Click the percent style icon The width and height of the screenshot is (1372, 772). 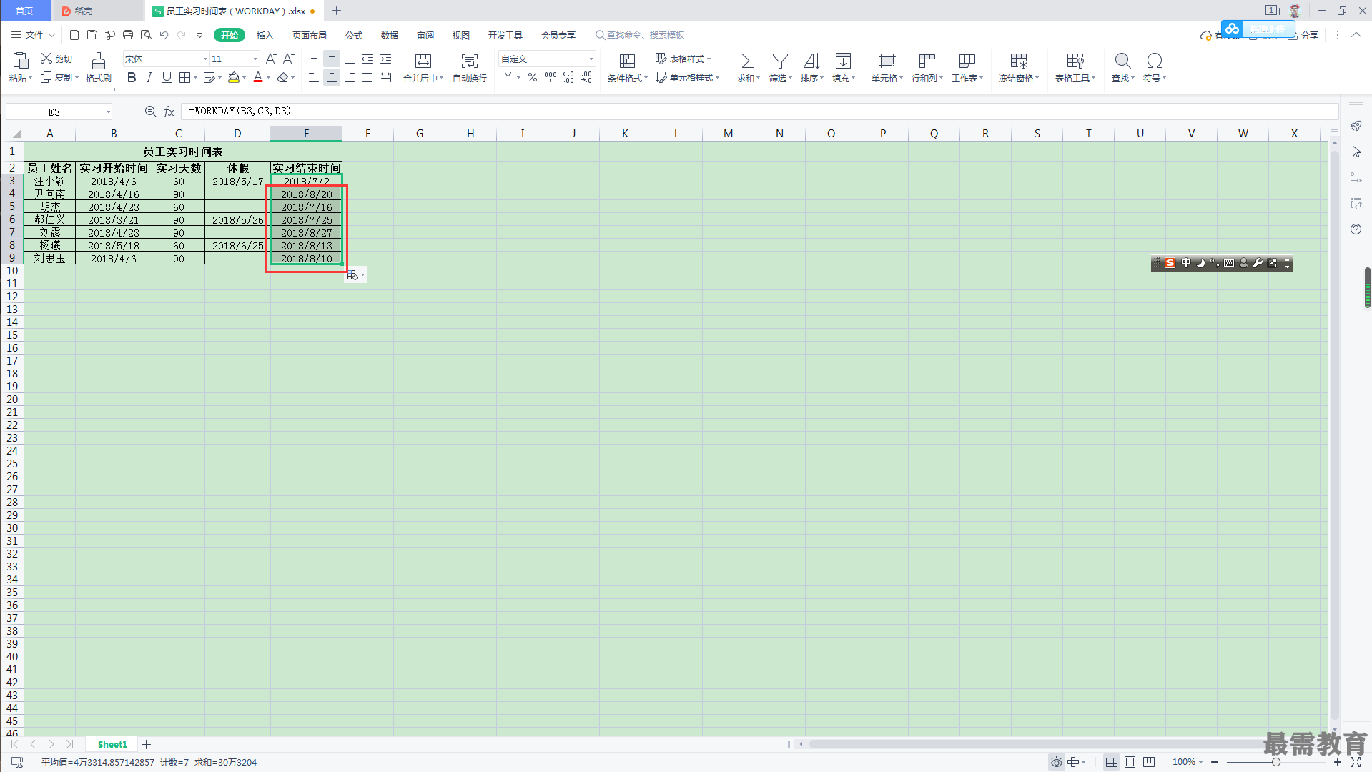coord(533,77)
